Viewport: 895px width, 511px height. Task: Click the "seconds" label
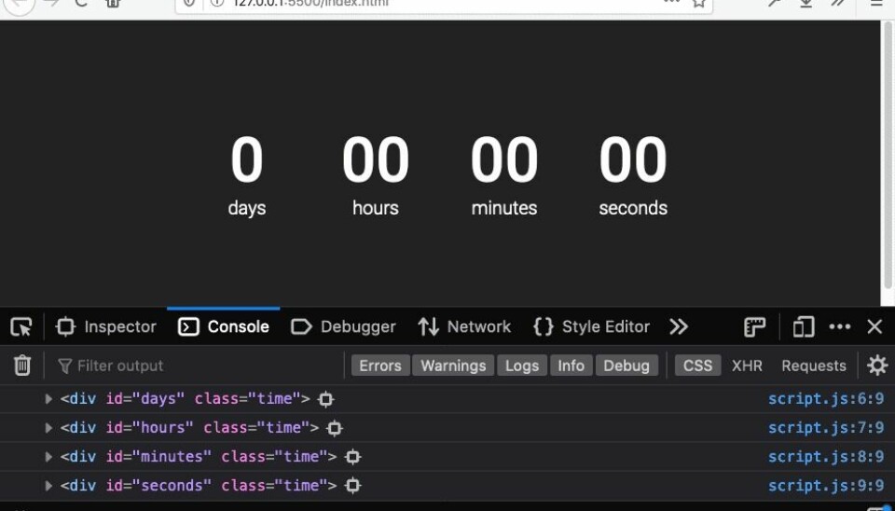tap(633, 208)
